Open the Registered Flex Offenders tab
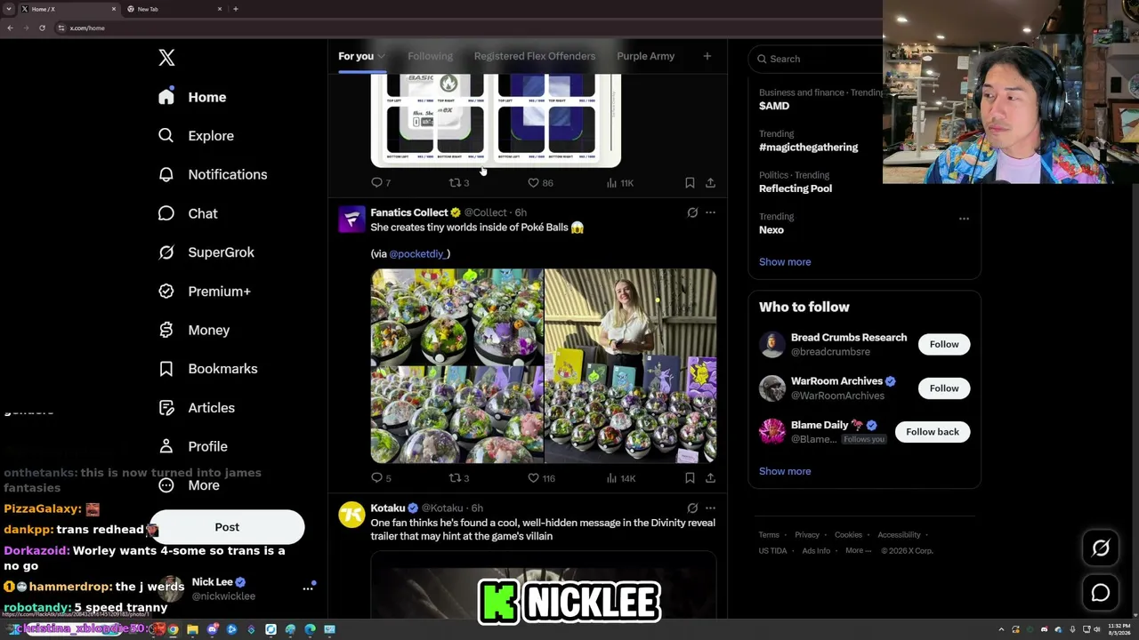 [x=535, y=56]
